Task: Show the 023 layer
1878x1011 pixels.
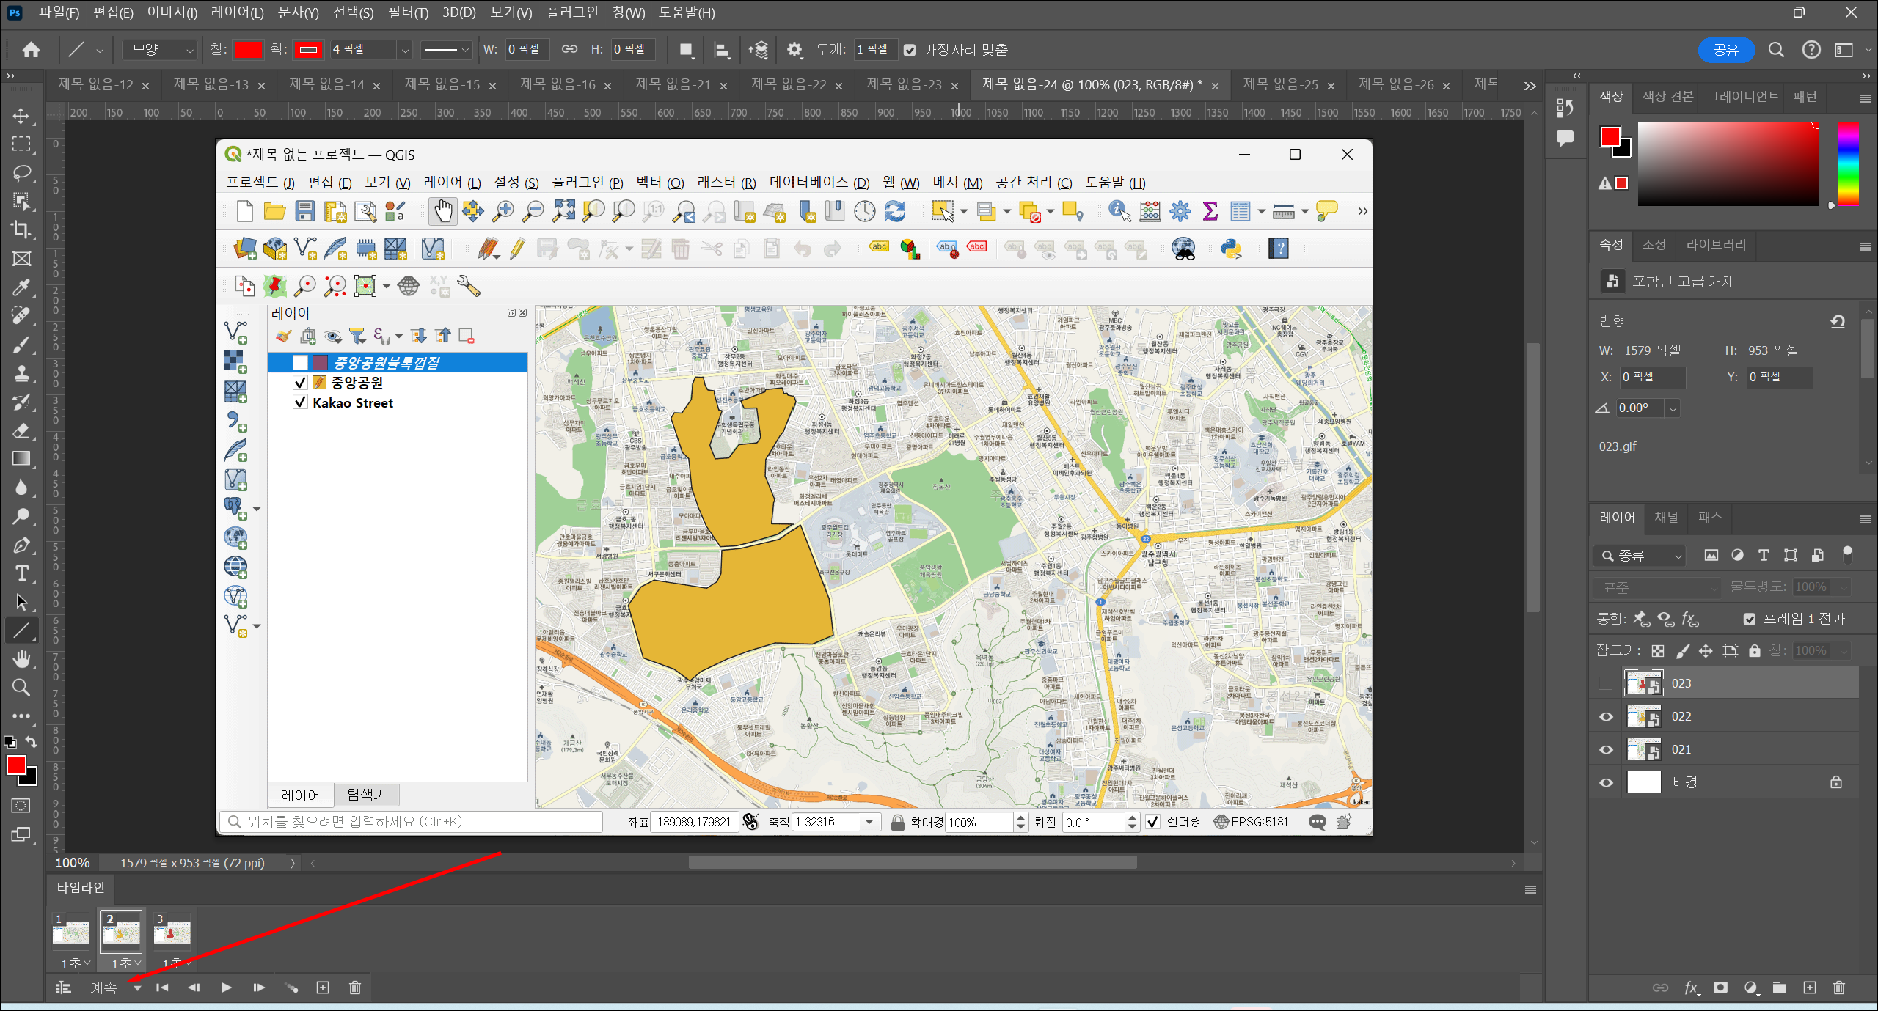Action: point(1606,683)
